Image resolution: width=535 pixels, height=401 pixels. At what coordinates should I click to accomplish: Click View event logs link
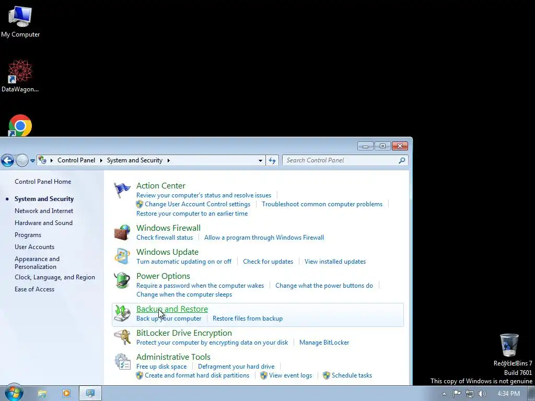290,375
